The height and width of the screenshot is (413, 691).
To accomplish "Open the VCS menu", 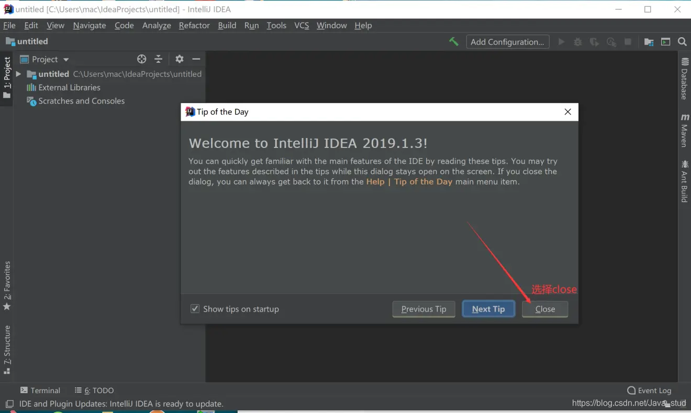I will (x=302, y=25).
